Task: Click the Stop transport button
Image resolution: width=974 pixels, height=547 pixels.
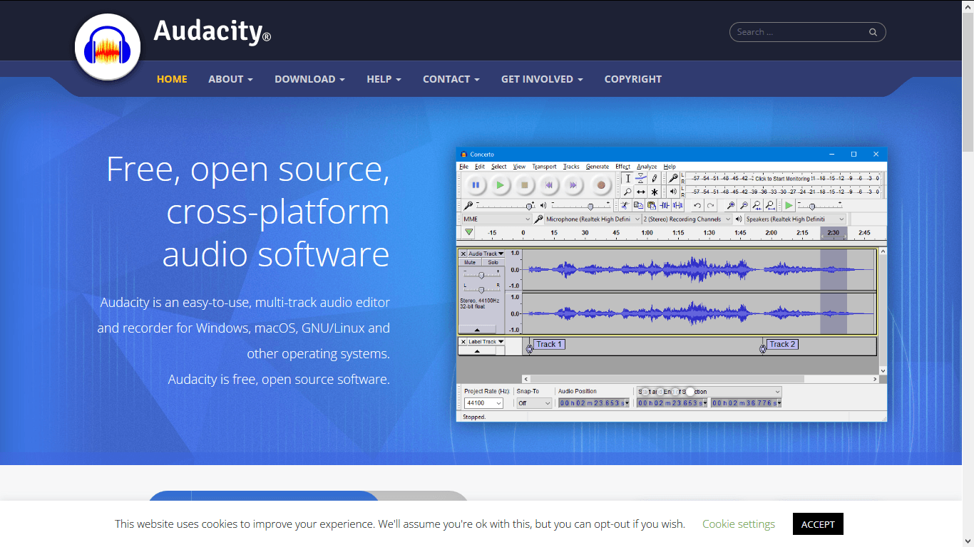Action: click(x=524, y=185)
